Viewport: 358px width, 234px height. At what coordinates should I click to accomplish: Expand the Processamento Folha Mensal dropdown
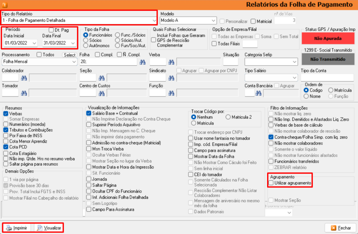click(x=74, y=62)
